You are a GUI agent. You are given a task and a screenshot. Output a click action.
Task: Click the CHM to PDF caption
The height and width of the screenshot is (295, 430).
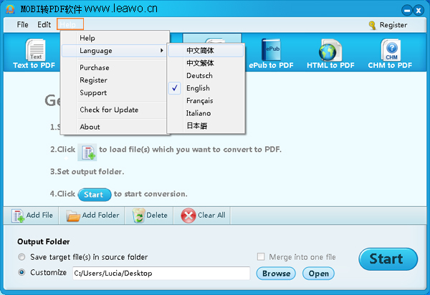point(390,65)
